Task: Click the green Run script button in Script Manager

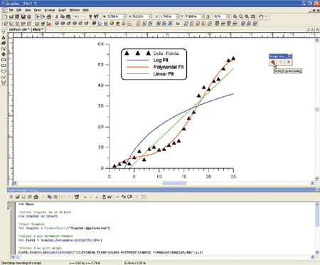Action: point(85,197)
